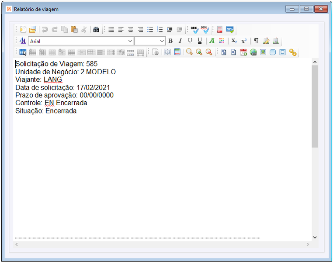Screen dimensions: 333x262
Task: Show paragraph formatting marks
Action: [256, 41]
